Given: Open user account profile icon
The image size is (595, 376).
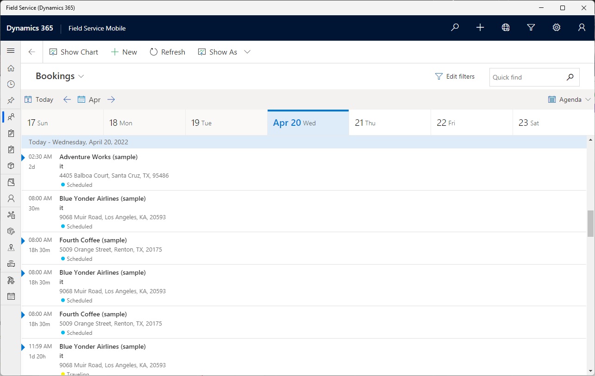Looking at the screenshot, I should coord(582,28).
